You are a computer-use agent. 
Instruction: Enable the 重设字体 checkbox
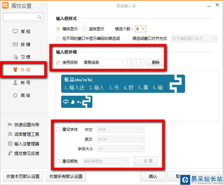click(58, 129)
